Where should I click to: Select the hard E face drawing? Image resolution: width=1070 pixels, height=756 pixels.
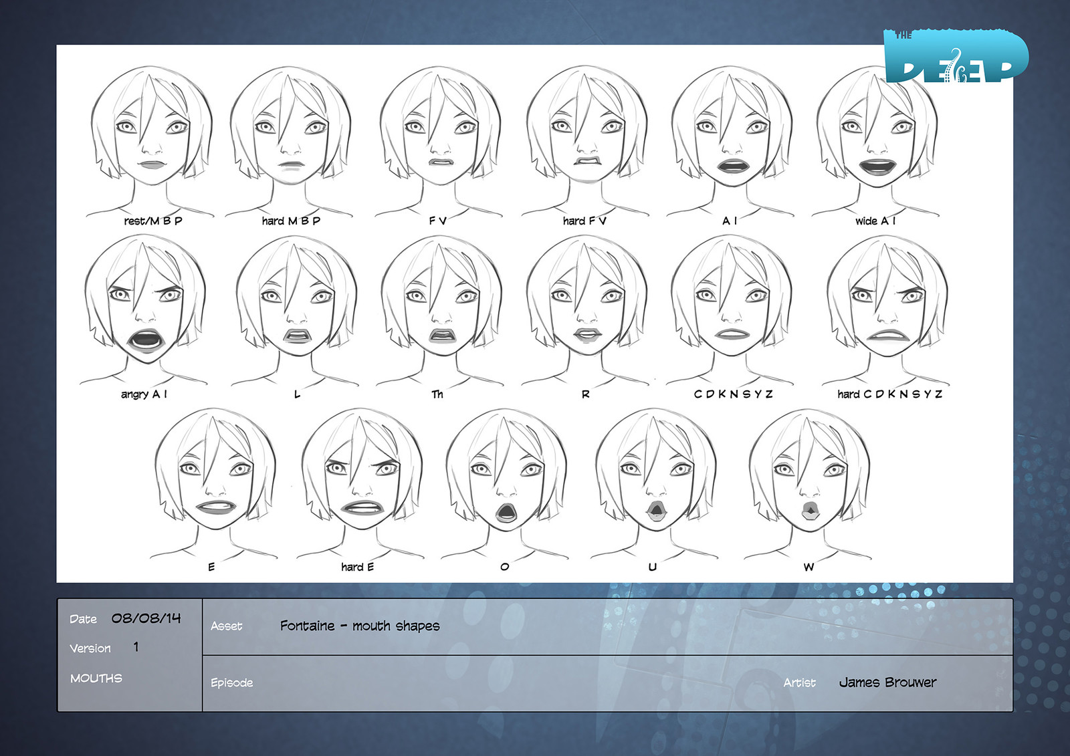click(x=361, y=483)
